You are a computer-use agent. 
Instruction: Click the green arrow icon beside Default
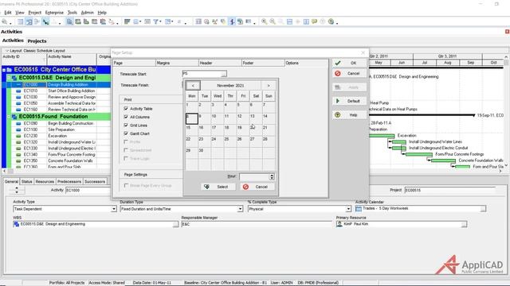pos(338,101)
